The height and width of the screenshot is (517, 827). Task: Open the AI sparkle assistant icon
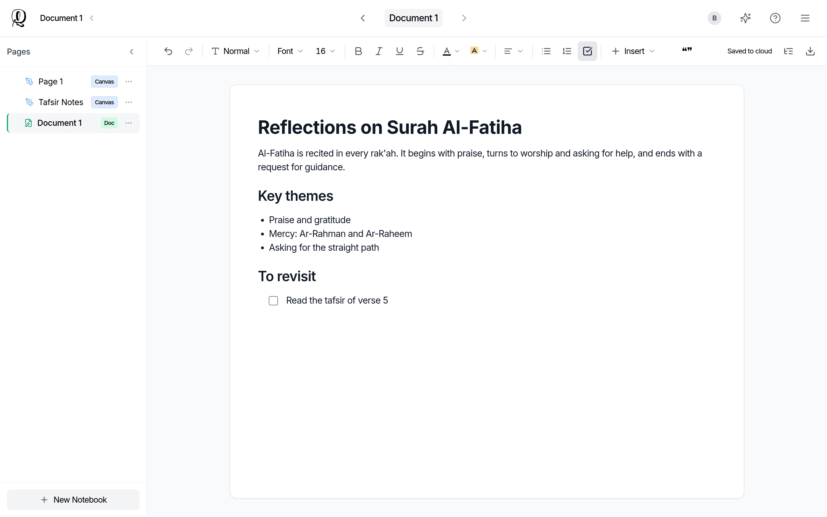pyautogui.click(x=745, y=18)
